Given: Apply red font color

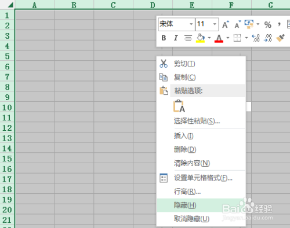Looking at the screenshot, I should point(219,38).
